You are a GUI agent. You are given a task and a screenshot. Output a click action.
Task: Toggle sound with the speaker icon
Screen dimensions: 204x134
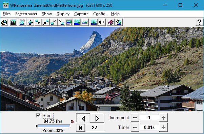tap(102, 22)
